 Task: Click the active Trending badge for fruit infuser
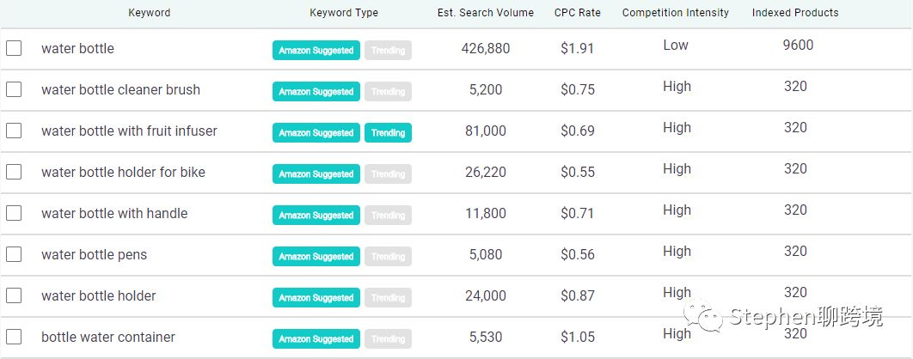coord(388,132)
